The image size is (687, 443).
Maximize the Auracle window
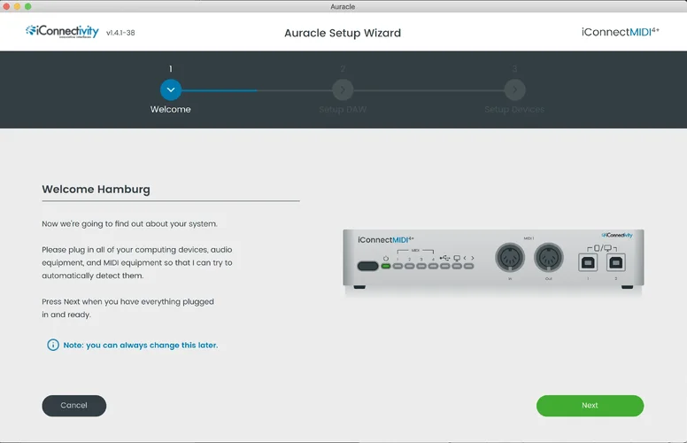tap(28, 6)
